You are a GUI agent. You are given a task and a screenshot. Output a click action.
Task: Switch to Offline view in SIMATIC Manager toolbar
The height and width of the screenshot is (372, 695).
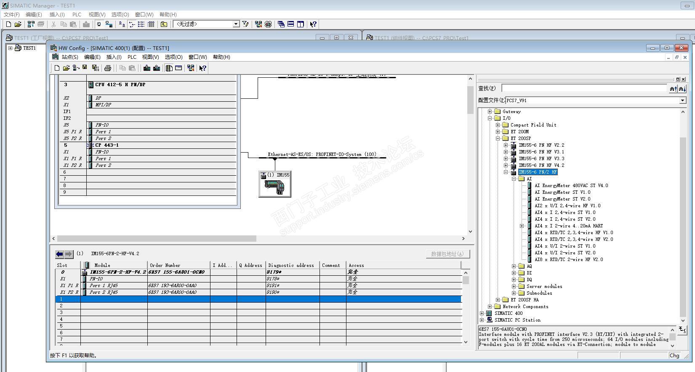coord(99,24)
